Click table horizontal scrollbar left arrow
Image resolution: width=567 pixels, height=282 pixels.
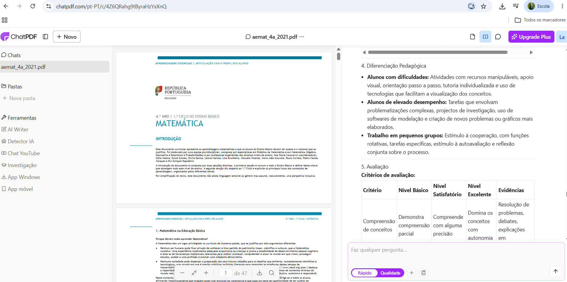[364, 52]
